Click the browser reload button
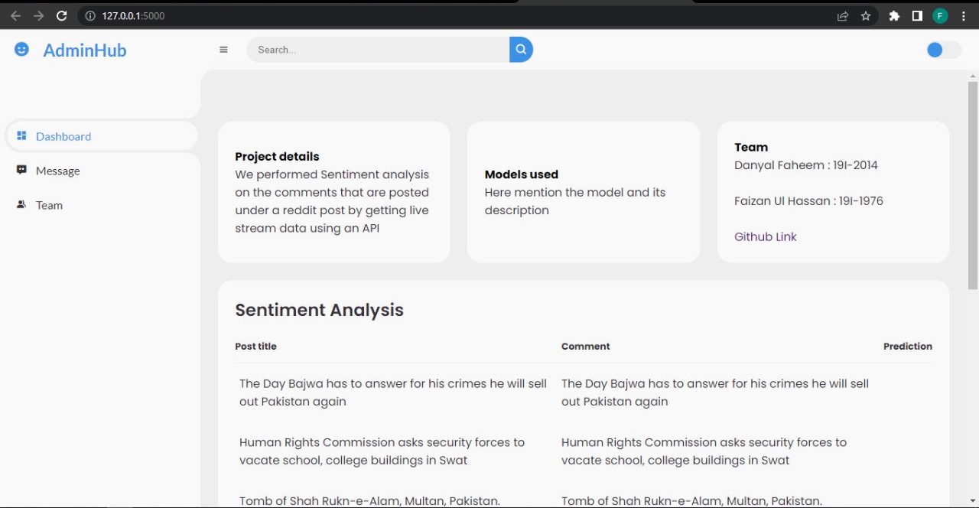The width and height of the screenshot is (979, 508). click(x=61, y=15)
